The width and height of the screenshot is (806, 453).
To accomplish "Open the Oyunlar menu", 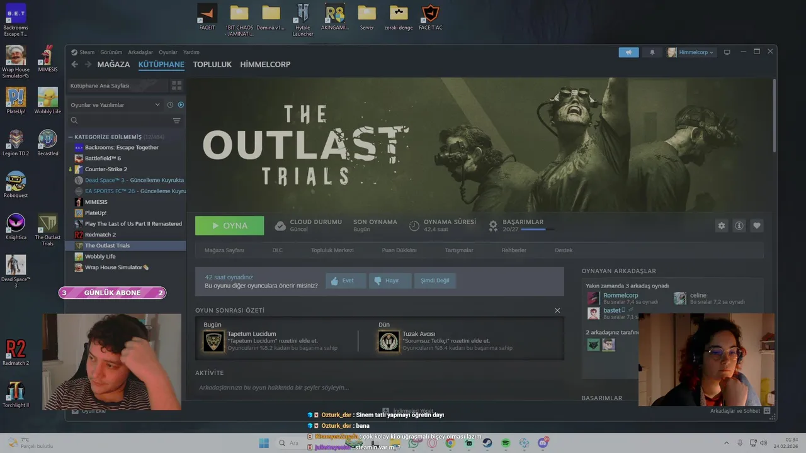I will [168, 52].
